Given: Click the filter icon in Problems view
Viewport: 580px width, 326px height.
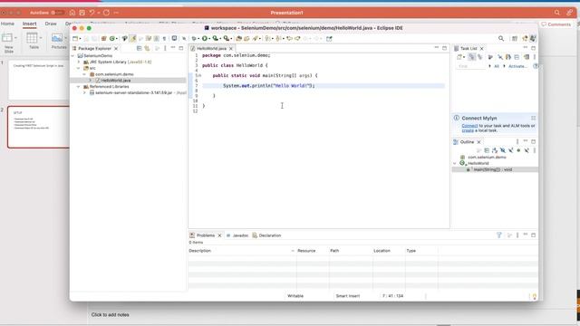Looking at the screenshot, I should (499, 235).
